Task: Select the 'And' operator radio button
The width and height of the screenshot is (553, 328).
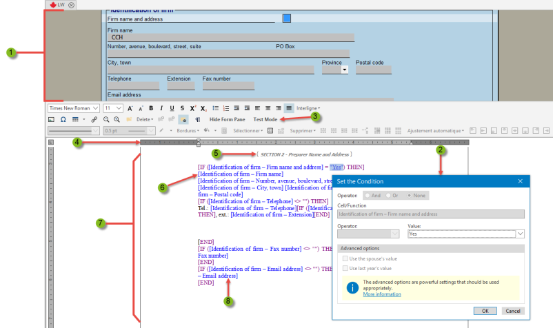Action: 368,196
